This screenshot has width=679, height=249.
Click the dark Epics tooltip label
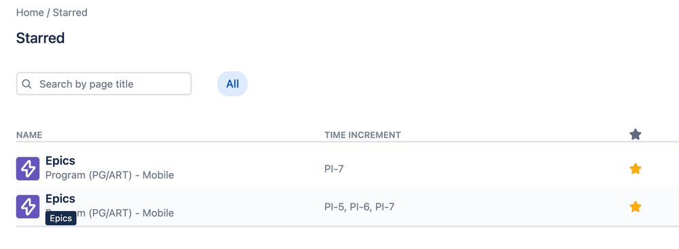[60, 218]
